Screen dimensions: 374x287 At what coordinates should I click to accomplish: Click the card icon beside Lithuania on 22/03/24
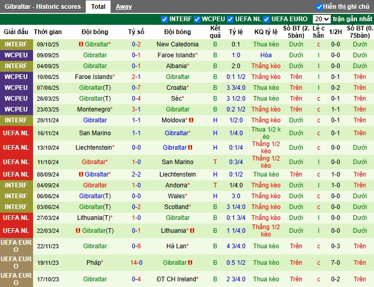point(192,231)
